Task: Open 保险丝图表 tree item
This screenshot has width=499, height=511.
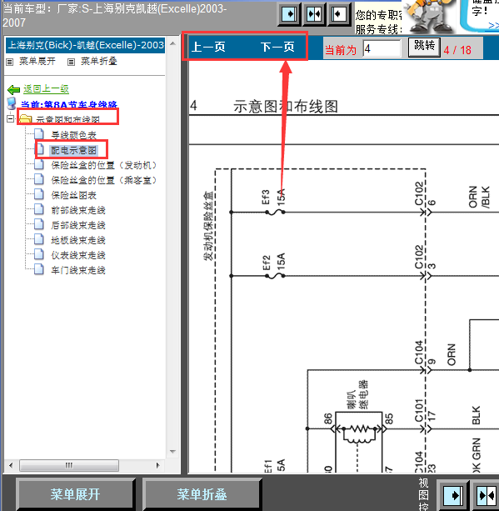Action: tap(73, 195)
